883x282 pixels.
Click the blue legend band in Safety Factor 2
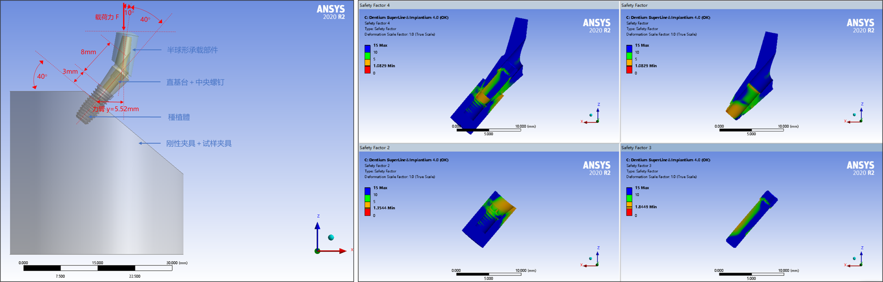367,191
